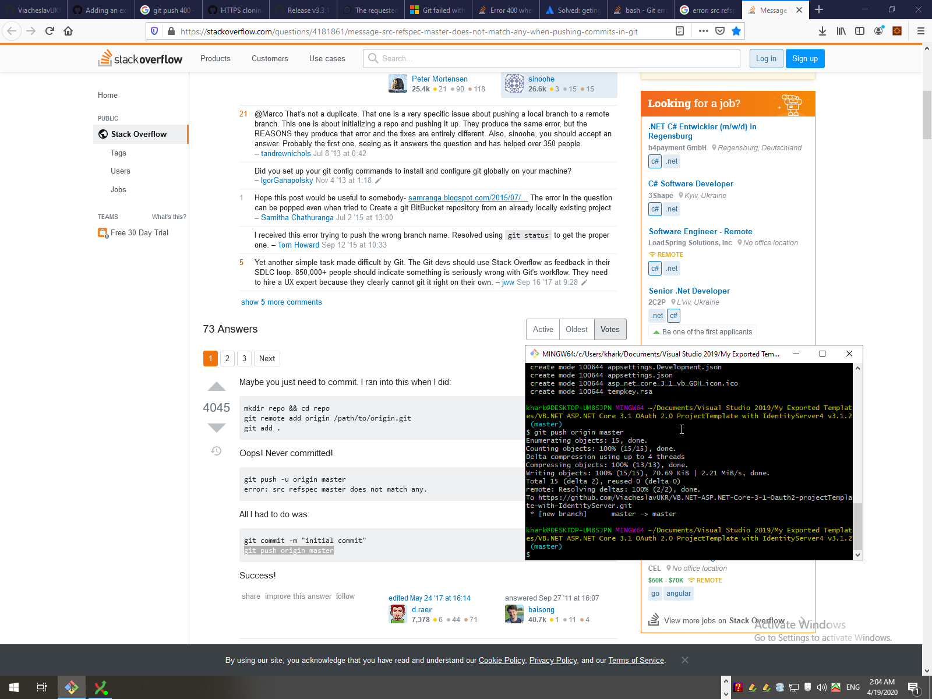Image resolution: width=932 pixels, height=699 pixels.
Task: Show site info via the padlock icon
Action: [x=171, y=31]
